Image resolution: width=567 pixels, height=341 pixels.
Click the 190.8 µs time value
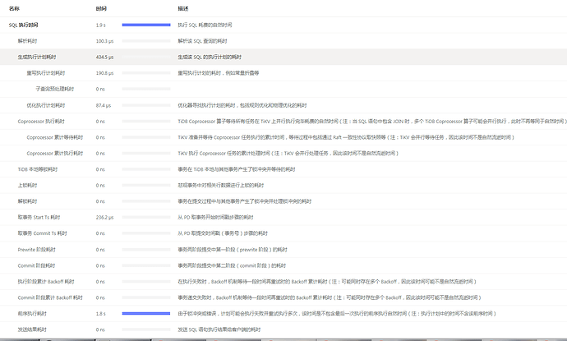pyautogui.click(x=105, y=73)
